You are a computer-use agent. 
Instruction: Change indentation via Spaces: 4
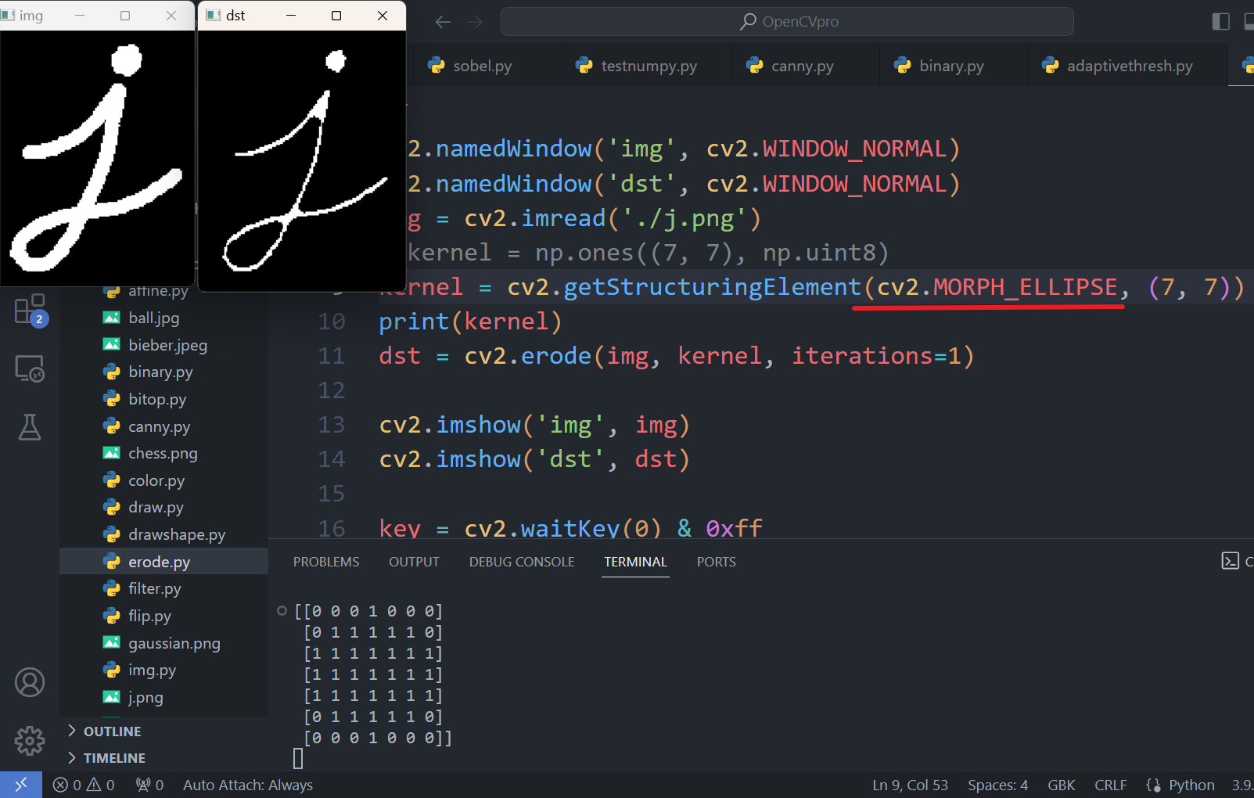[x=997, y=785]
